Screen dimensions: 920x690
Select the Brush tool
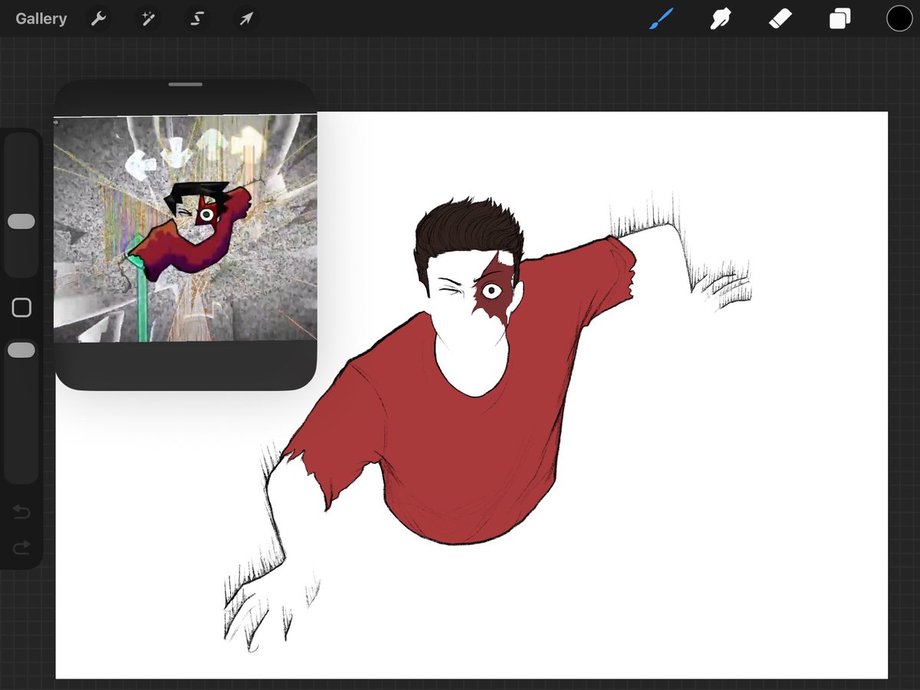pyautogui.click(x=661, y=18)
